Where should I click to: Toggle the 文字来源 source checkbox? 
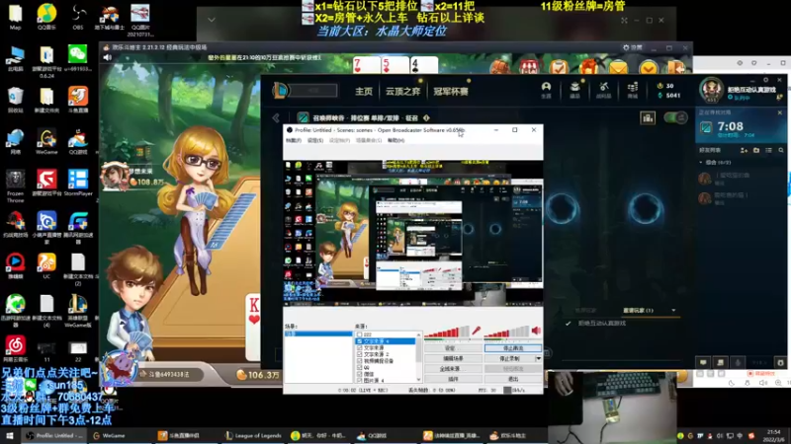click(359, 348)
